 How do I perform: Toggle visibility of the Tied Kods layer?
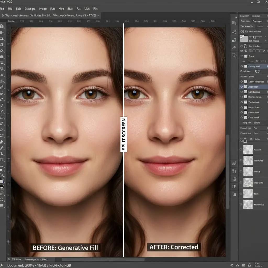(x=241, y=183)
